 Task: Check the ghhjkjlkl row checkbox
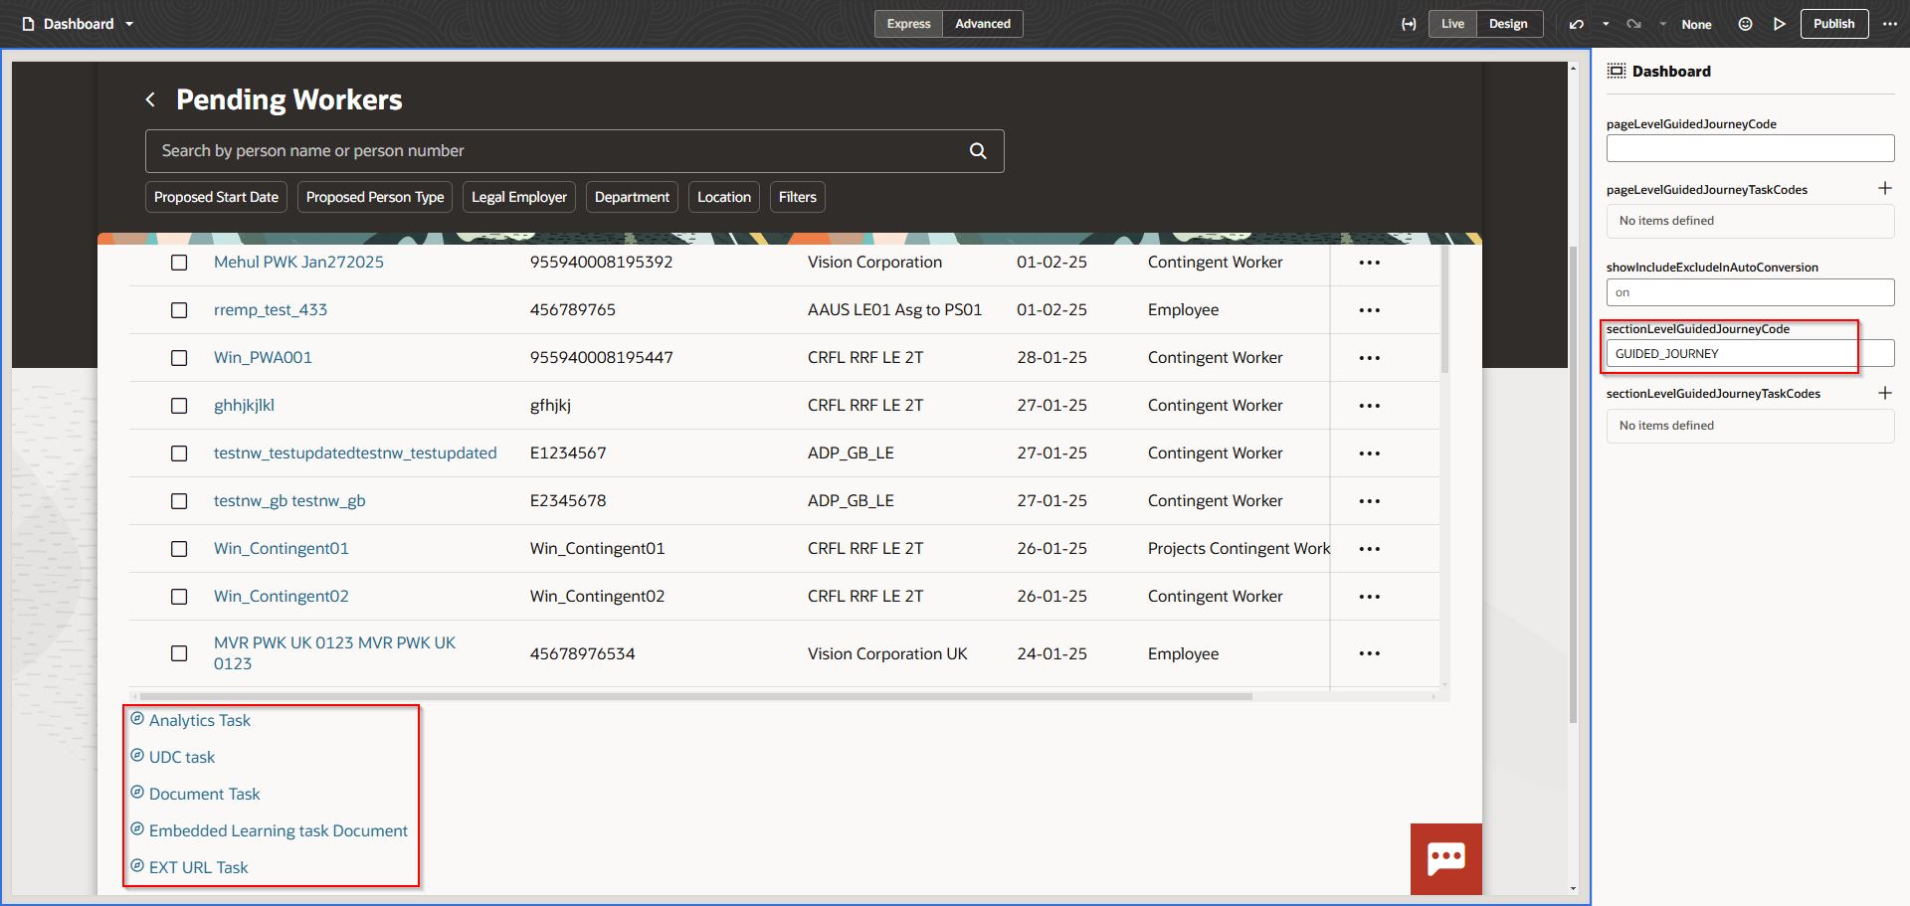coord(179,406)
